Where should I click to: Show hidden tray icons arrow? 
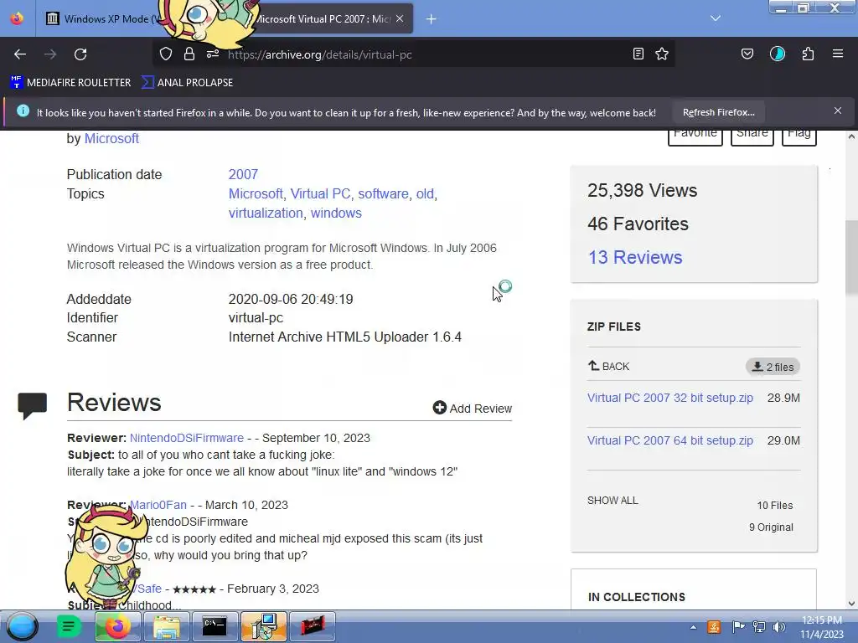(693, 627)
